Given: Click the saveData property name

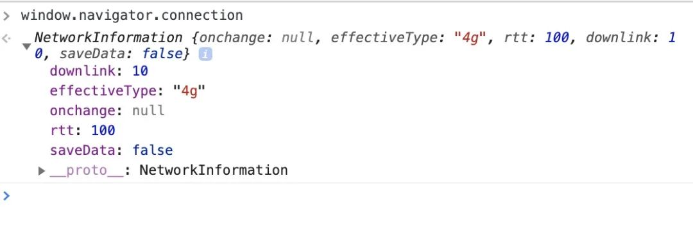Looking at the screenshot, I should click(x=83, y=150).
